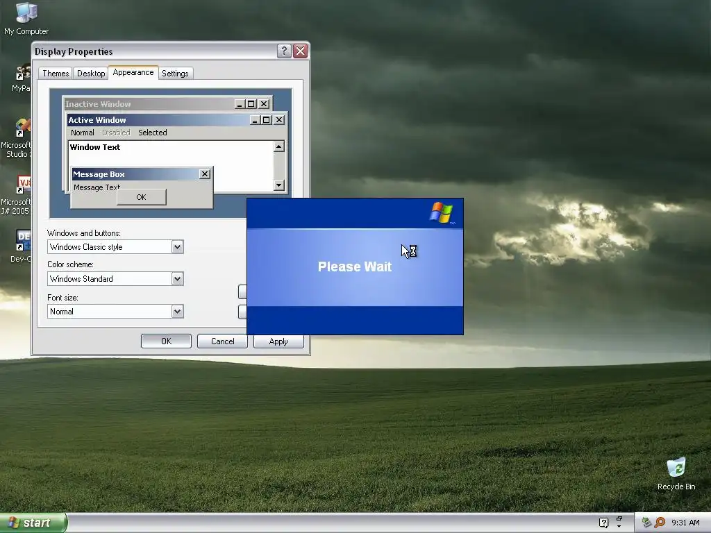The image size is (711, 533).
Task: Click the Microsoft J# 2005 desktop shortcut
Action: [x=17, y=195]
